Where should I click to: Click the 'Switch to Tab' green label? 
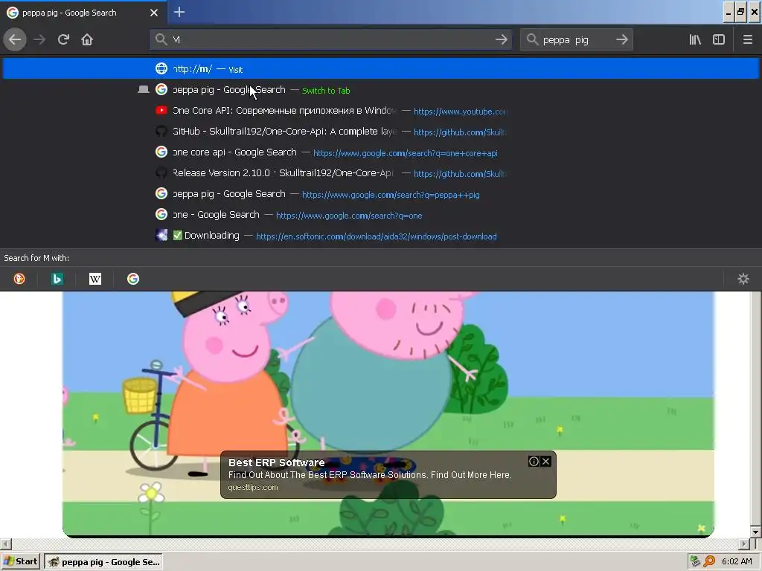(x=326, y=90)
